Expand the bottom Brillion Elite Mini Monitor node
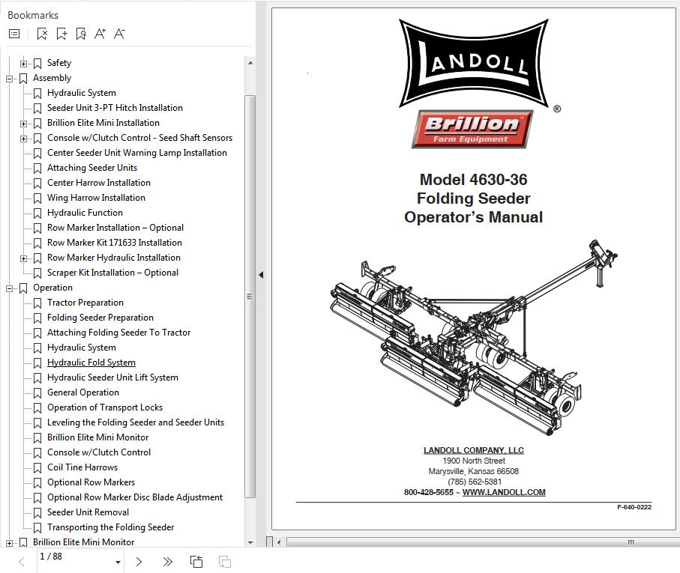This screenshot has height=573, width=680. point(9,543)
